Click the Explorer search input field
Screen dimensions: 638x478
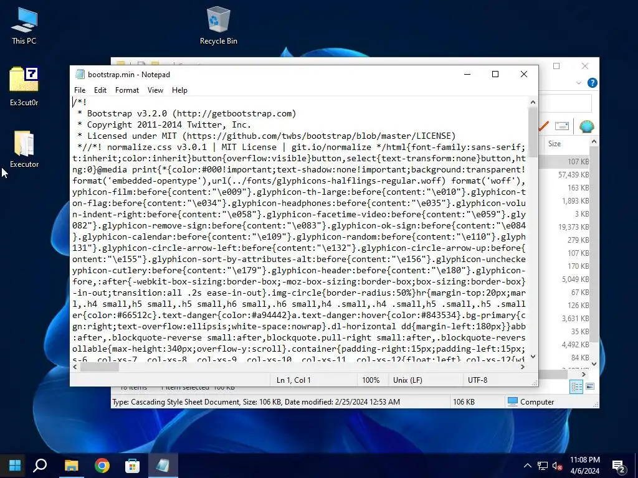pyautogui.click(x=565, y=103)
